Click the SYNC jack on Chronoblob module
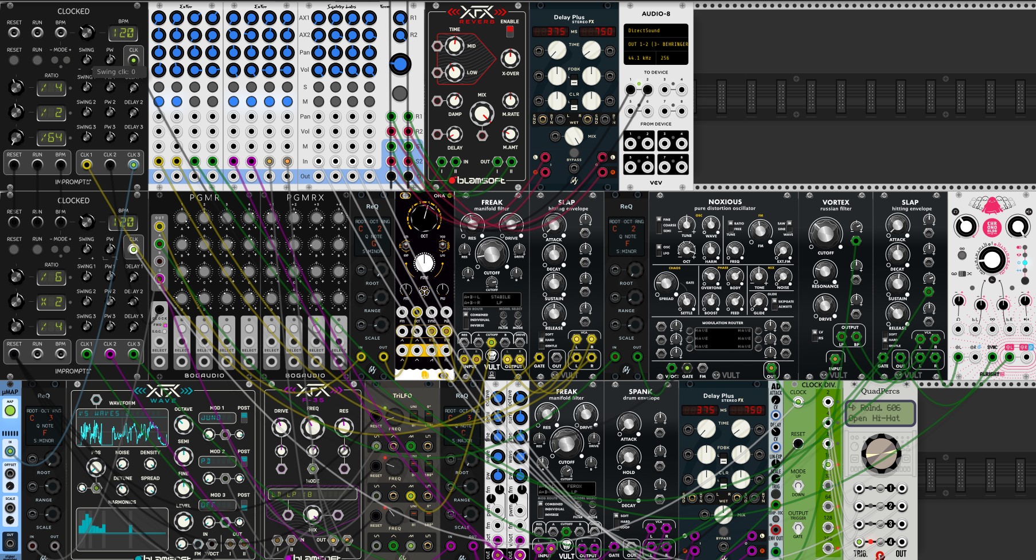 point(992,357)
